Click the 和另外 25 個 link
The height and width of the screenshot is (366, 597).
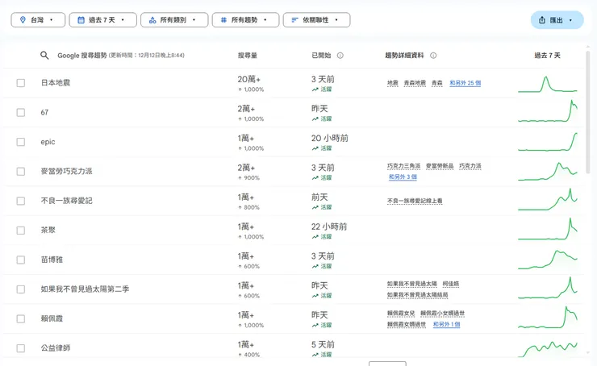click(x=465, y=83)
